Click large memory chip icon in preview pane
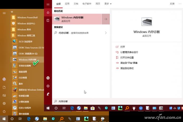Image resolution: width=183 pixels, height=122 pixels. click(147, 22)
